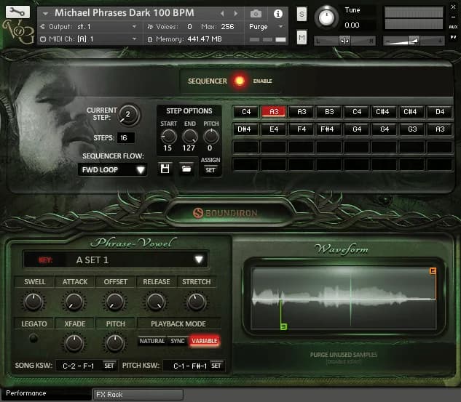This screenshot has height=402, width=461.
Task: Select the first C4 sequencer step
Action: point(246,112)
